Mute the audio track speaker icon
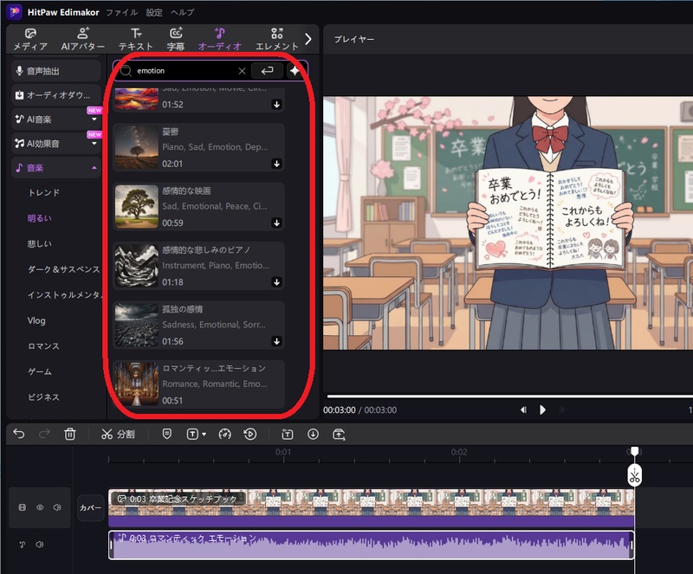The width and height of the screenshot is (693, 574). (40, 544)
